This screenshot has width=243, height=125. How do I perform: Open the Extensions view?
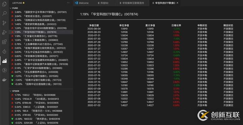pos(4,42)
